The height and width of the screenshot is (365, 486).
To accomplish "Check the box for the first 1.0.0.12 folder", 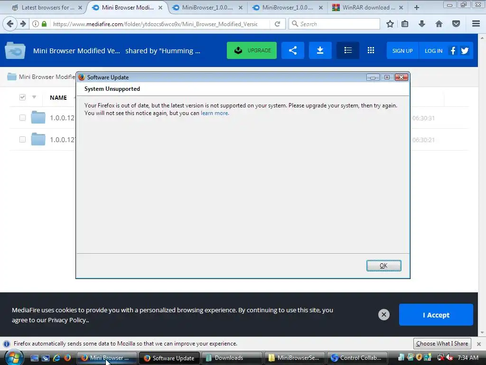I will pyautogui.click(x=22, y=118).
